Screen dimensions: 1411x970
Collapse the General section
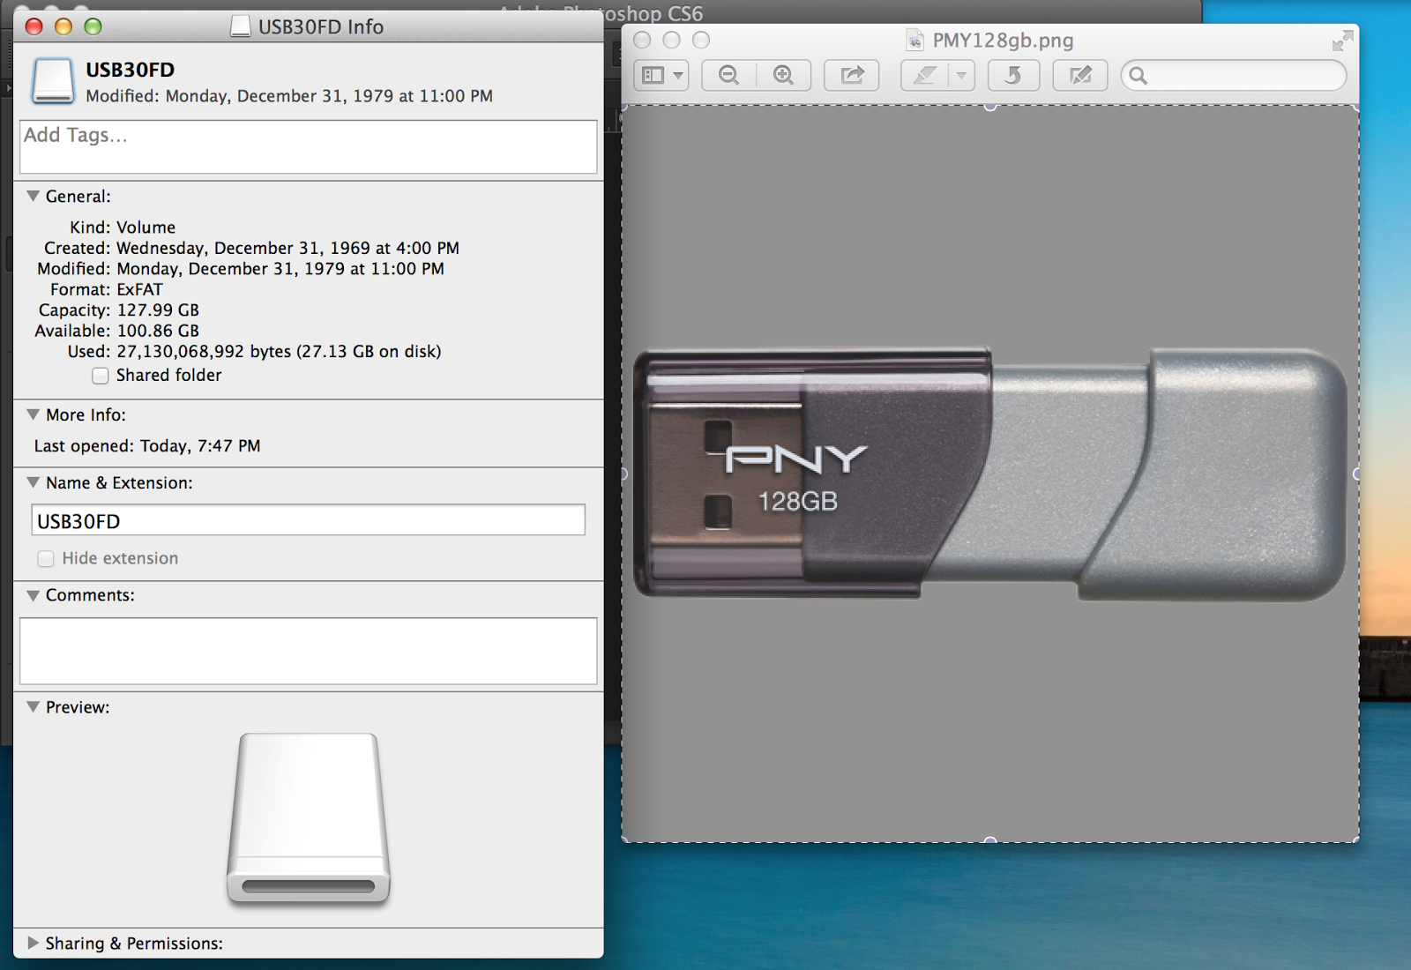tap(33, 197)
